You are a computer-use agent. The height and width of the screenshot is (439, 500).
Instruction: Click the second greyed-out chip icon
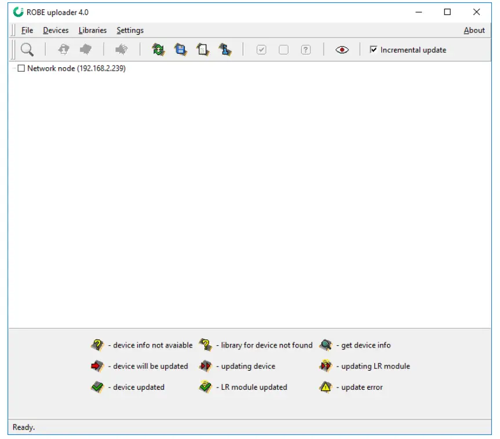click(x=86, y=50)
